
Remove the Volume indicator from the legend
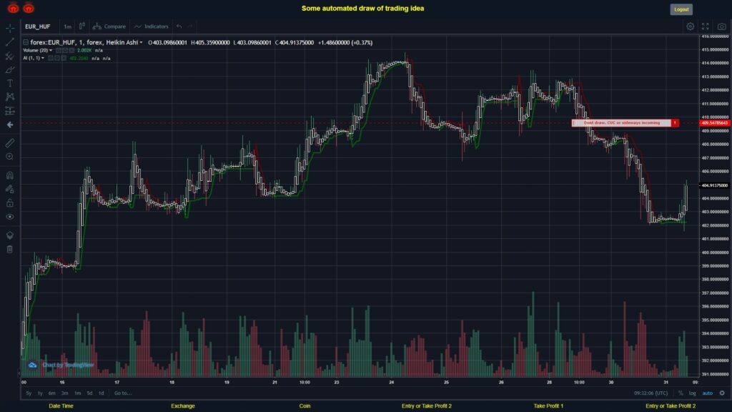click(71, 51)
